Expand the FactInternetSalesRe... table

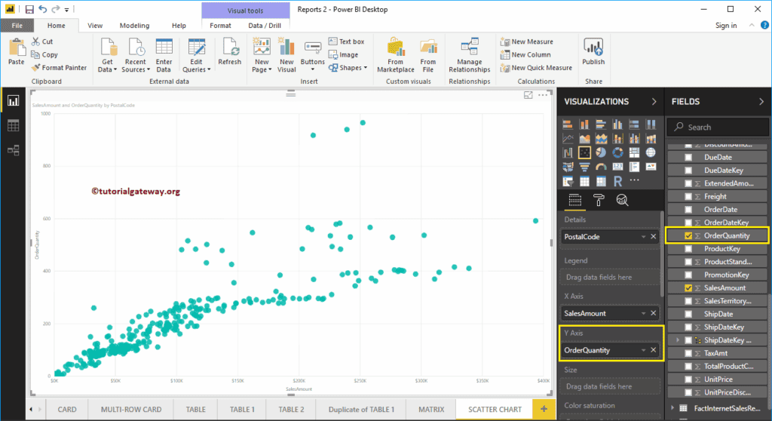coord(672,408)
